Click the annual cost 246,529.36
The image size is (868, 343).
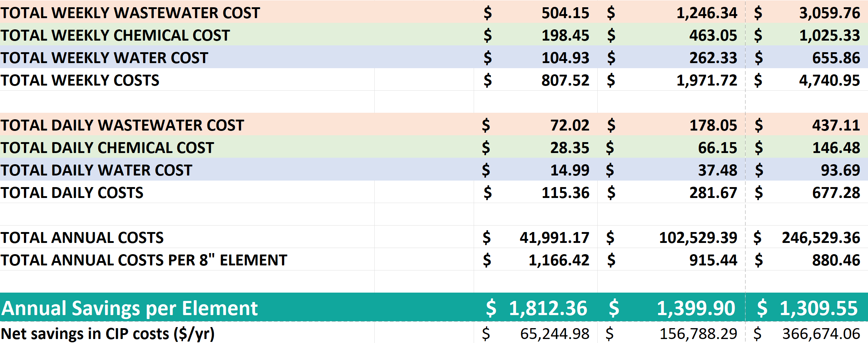pyautogui.click(x=821, y=237)
